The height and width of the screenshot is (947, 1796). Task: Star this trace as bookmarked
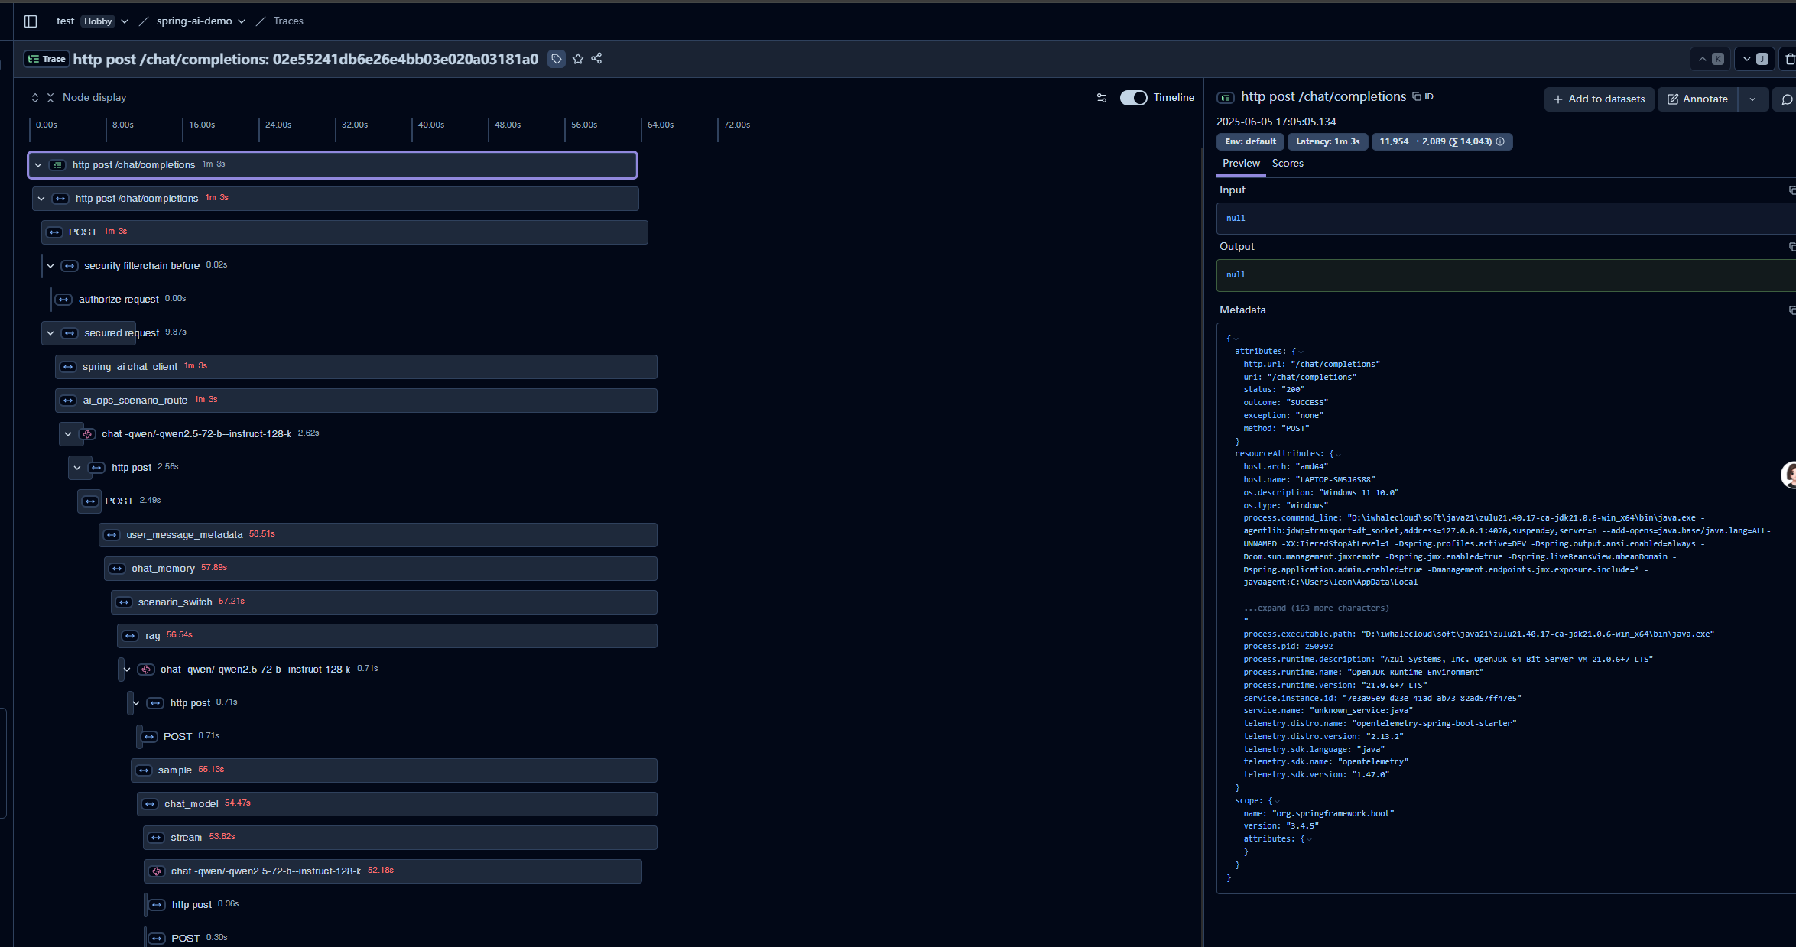click(578, 59)
